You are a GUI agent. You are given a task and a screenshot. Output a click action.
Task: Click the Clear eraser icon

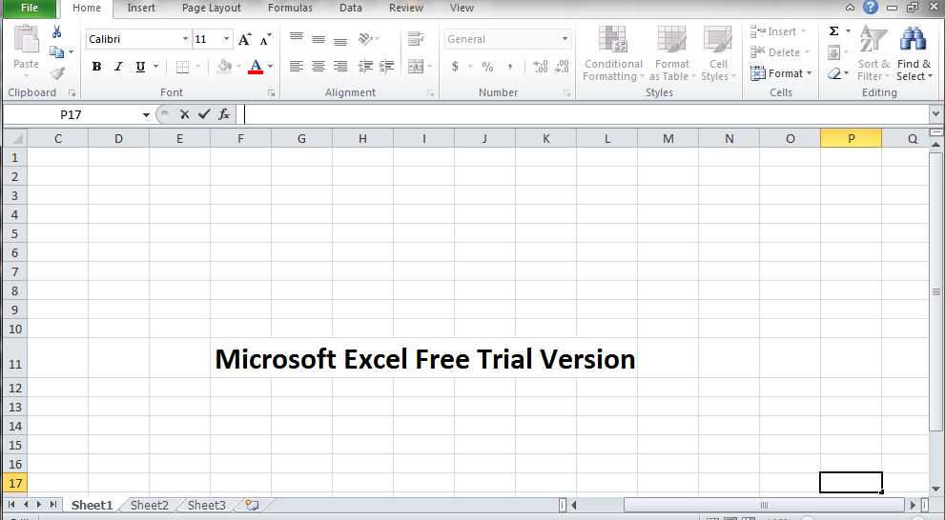834,74
